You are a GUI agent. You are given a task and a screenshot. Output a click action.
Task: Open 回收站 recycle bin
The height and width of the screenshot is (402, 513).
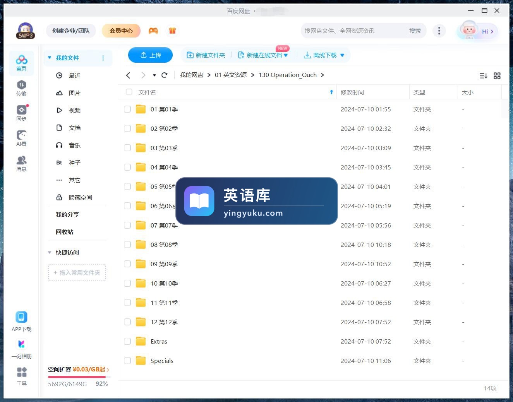coord(64,232)
